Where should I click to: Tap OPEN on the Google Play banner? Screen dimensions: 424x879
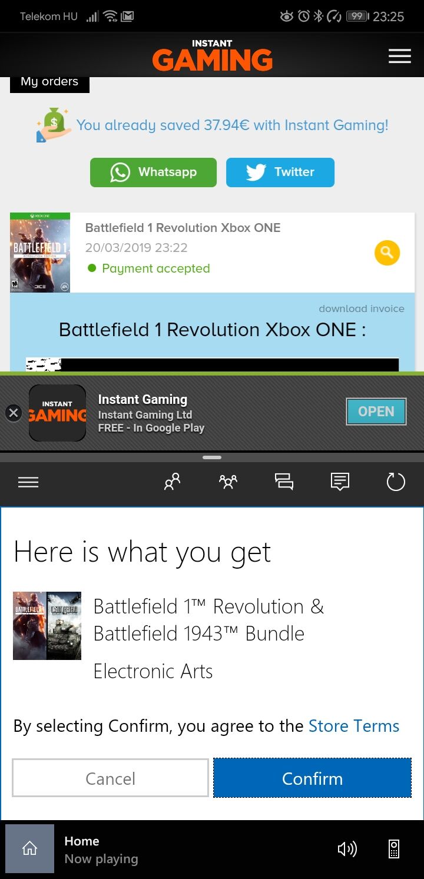point(376,412)
